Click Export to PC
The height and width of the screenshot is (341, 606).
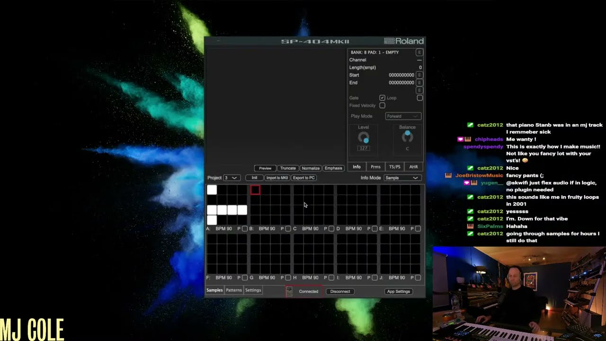[x=303, y=178]
